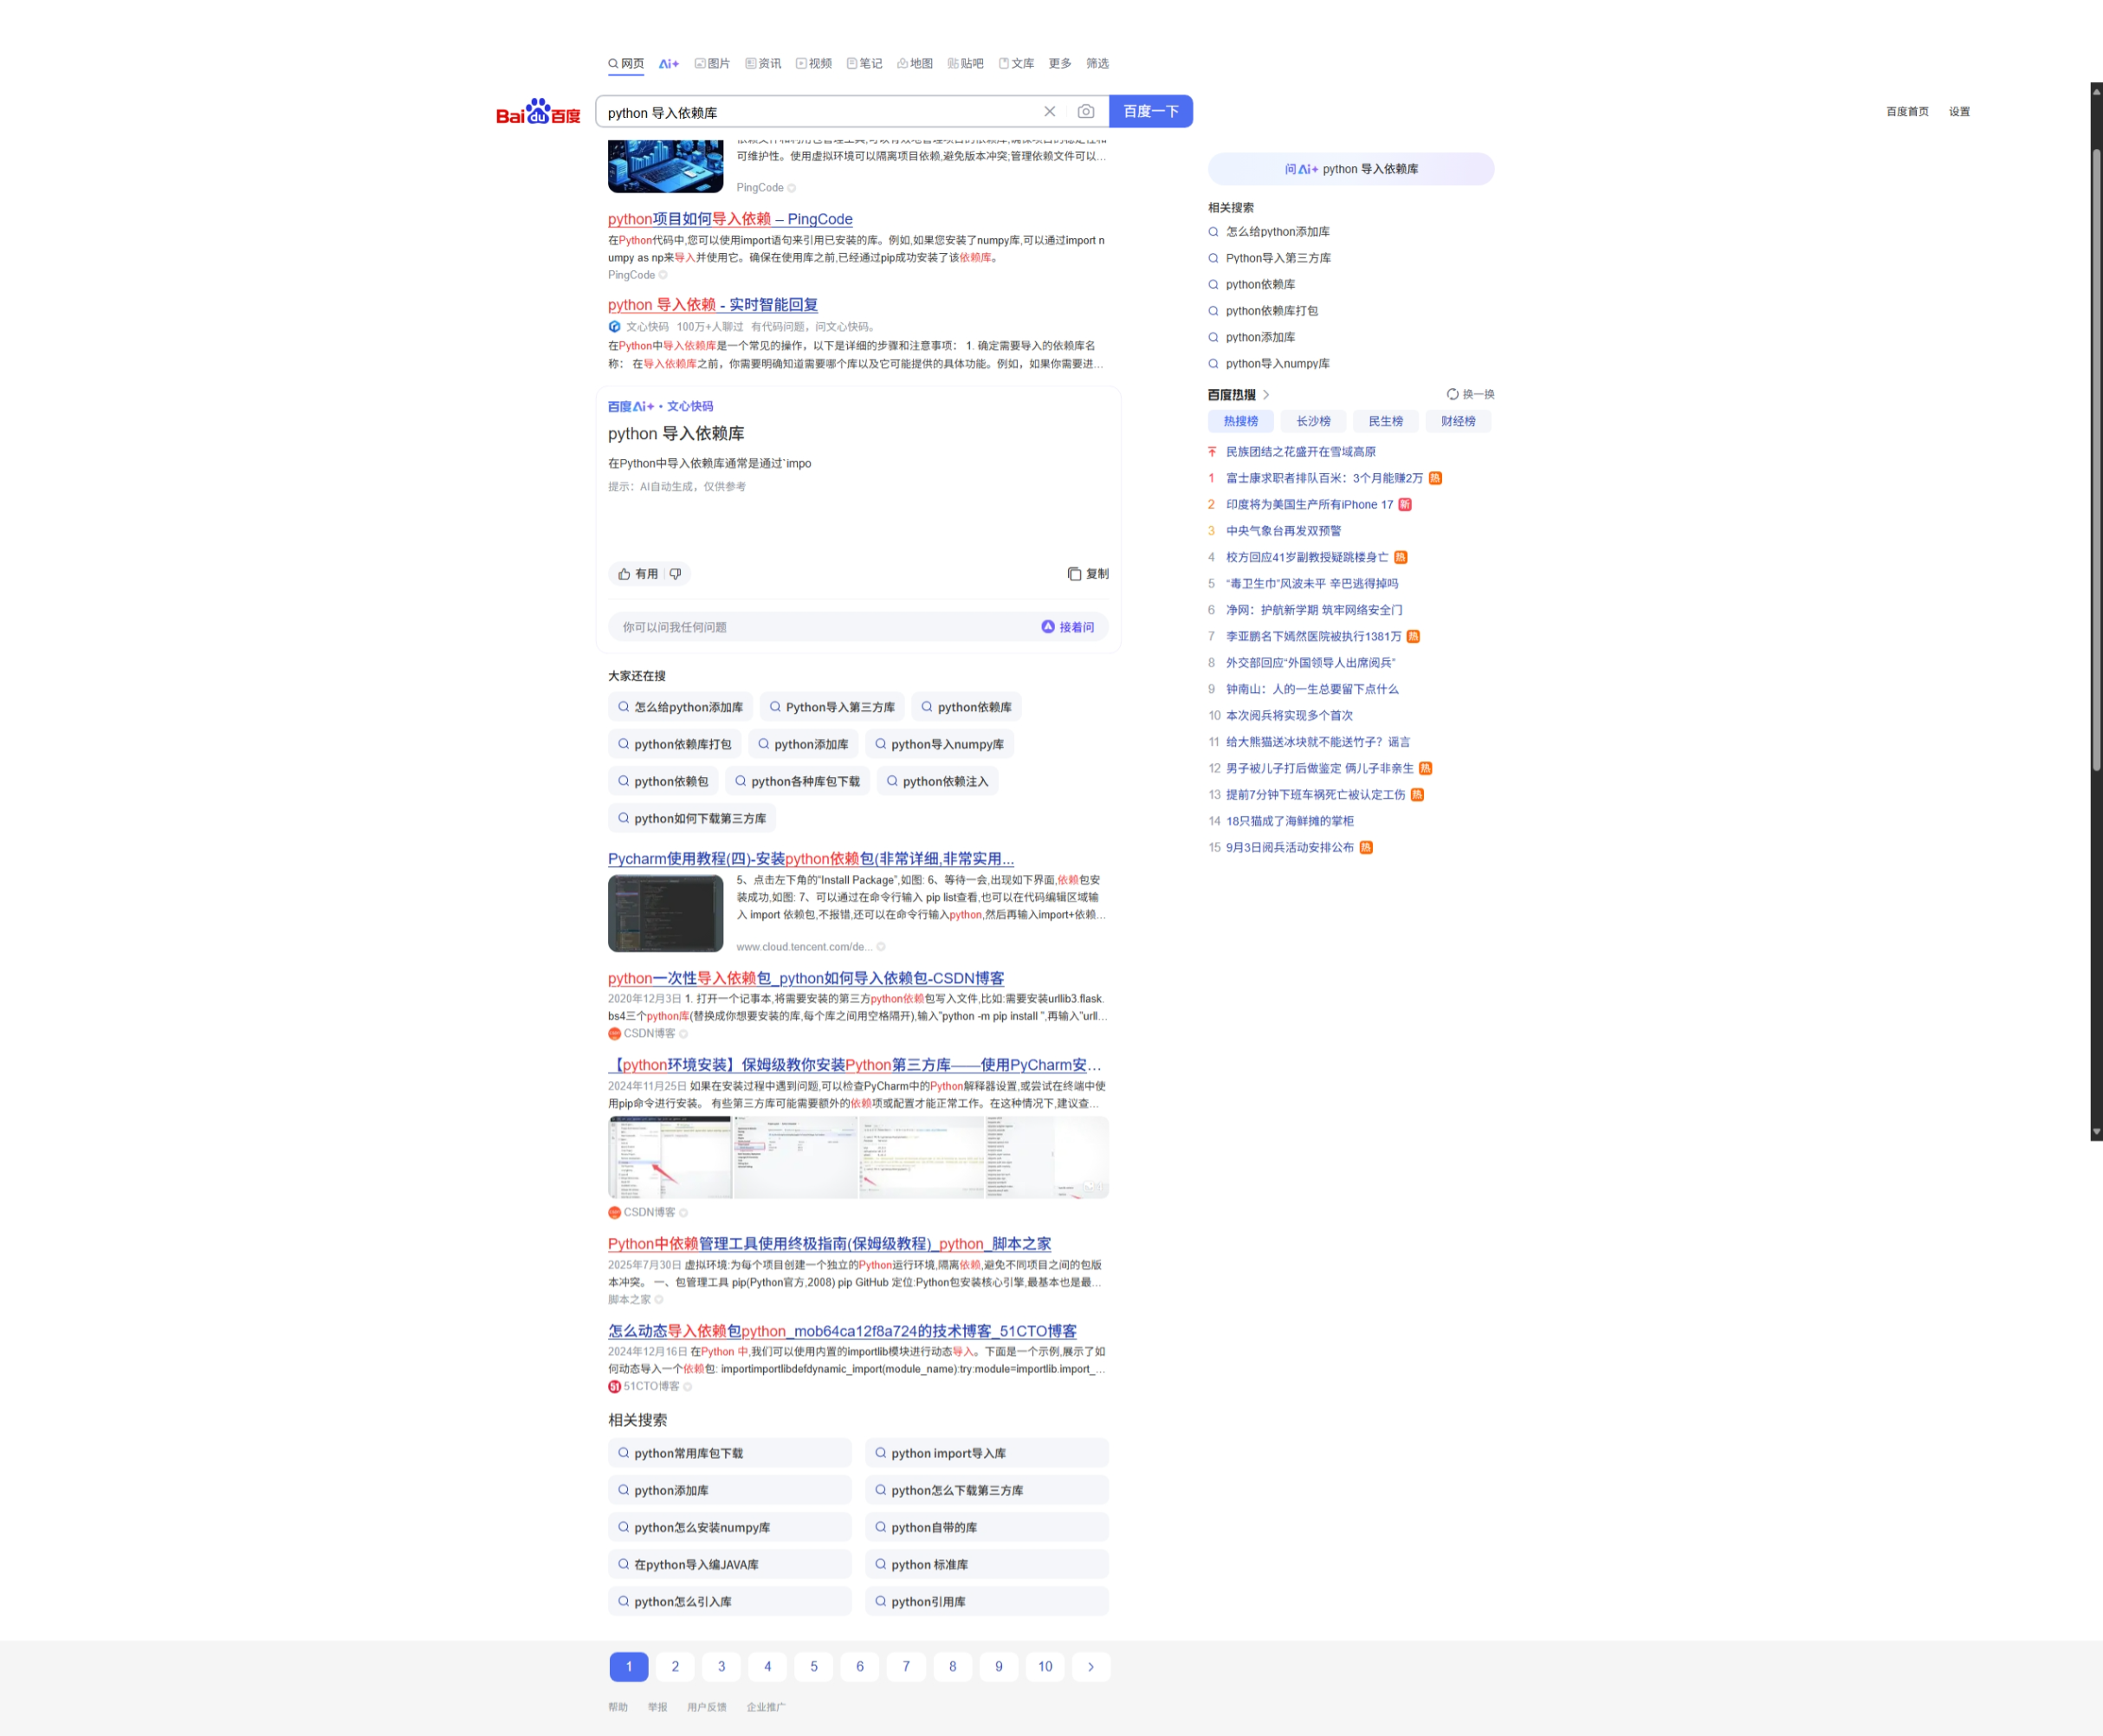Click python常用库包下载 related search

click(x=730, y=1453)
